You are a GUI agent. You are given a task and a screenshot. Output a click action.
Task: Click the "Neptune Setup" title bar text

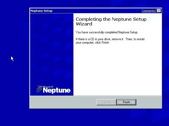click(x=41, y=11)
